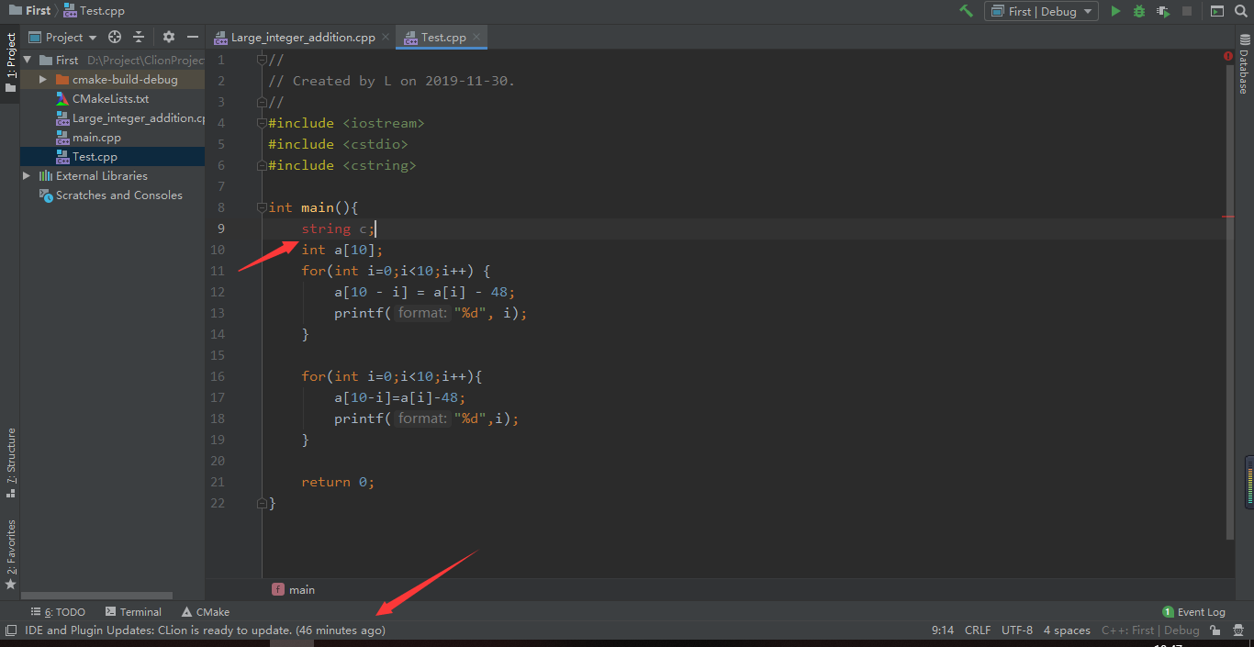1254x647 pixels.
Task: Run the First Debug configuration
Action: tap(1115, 11)
